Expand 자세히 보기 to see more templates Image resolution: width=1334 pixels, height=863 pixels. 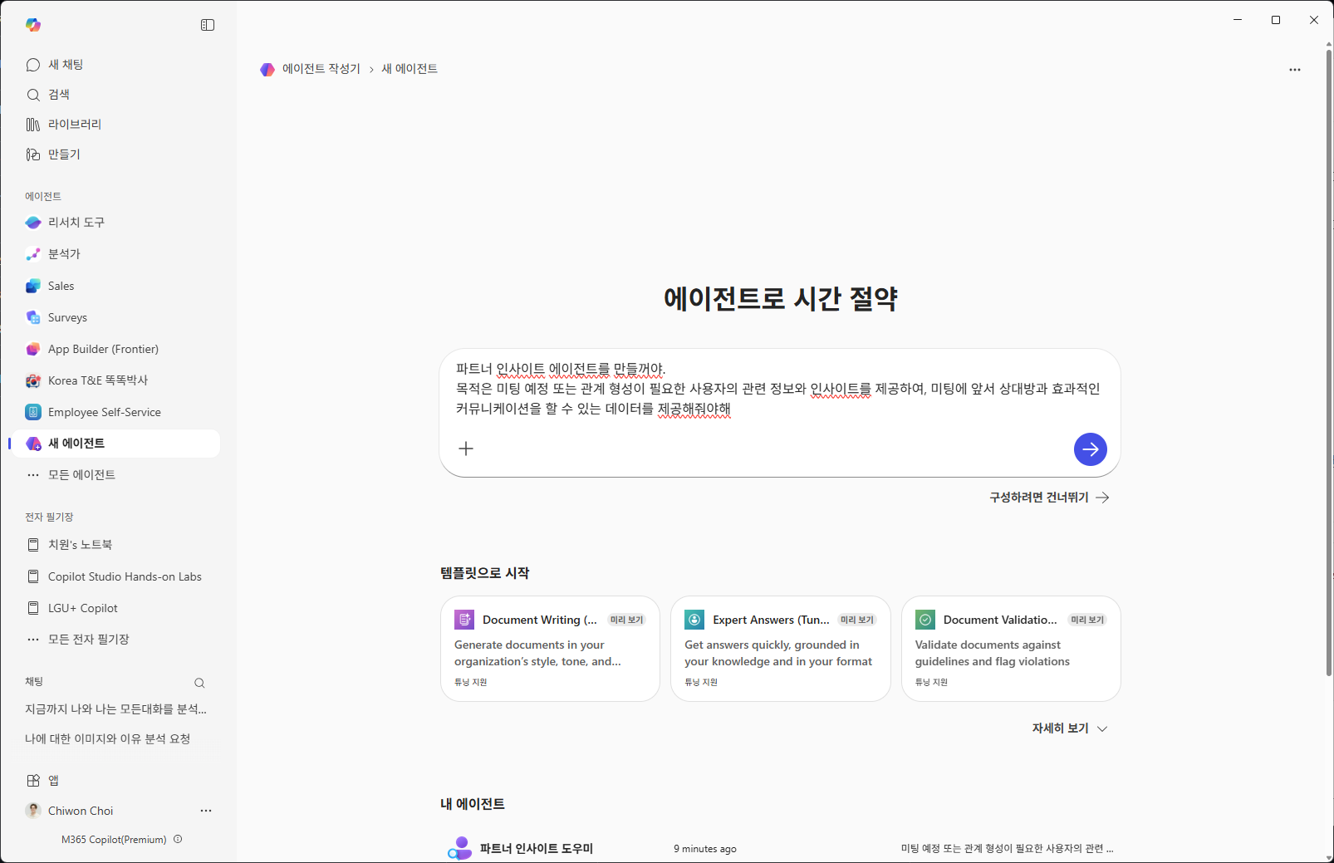(x=1069, y=728)
